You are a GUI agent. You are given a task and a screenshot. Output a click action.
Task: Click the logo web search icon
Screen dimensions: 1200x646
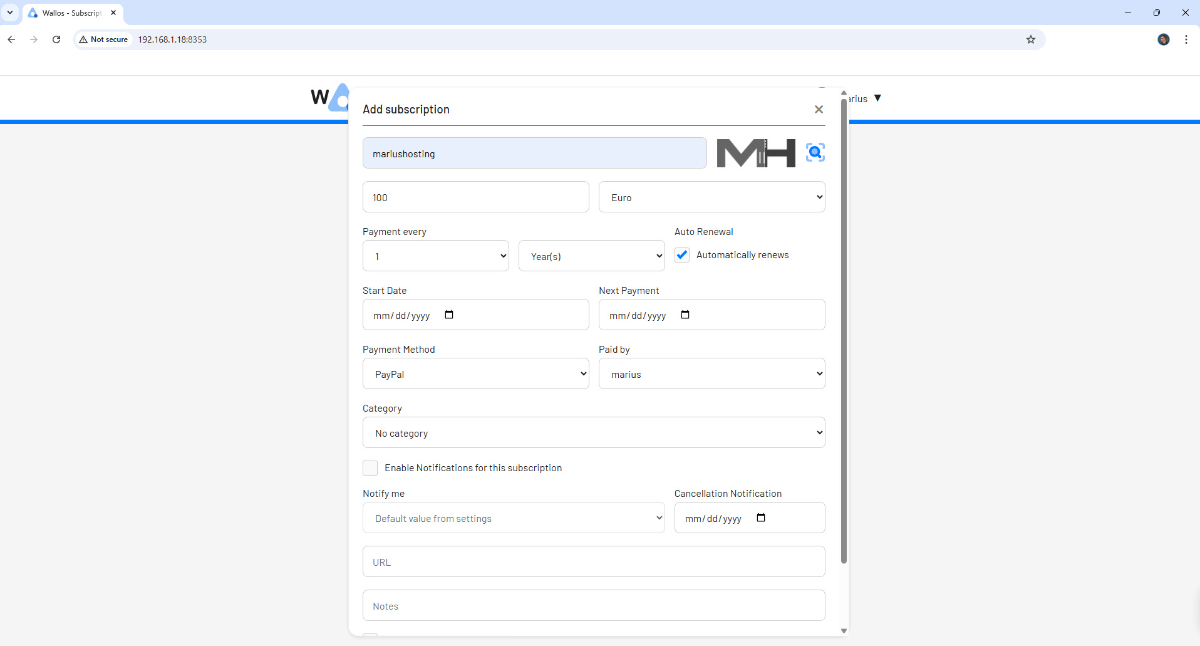815,152
